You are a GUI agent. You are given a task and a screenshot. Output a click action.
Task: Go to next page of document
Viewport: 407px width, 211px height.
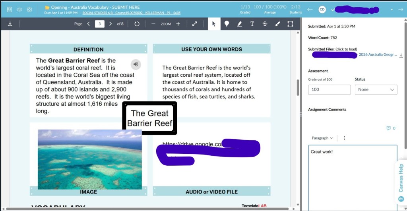click(110, 24)
